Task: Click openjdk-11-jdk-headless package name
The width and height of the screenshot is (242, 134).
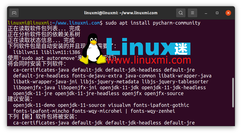Action: click(x=174, y=88)
